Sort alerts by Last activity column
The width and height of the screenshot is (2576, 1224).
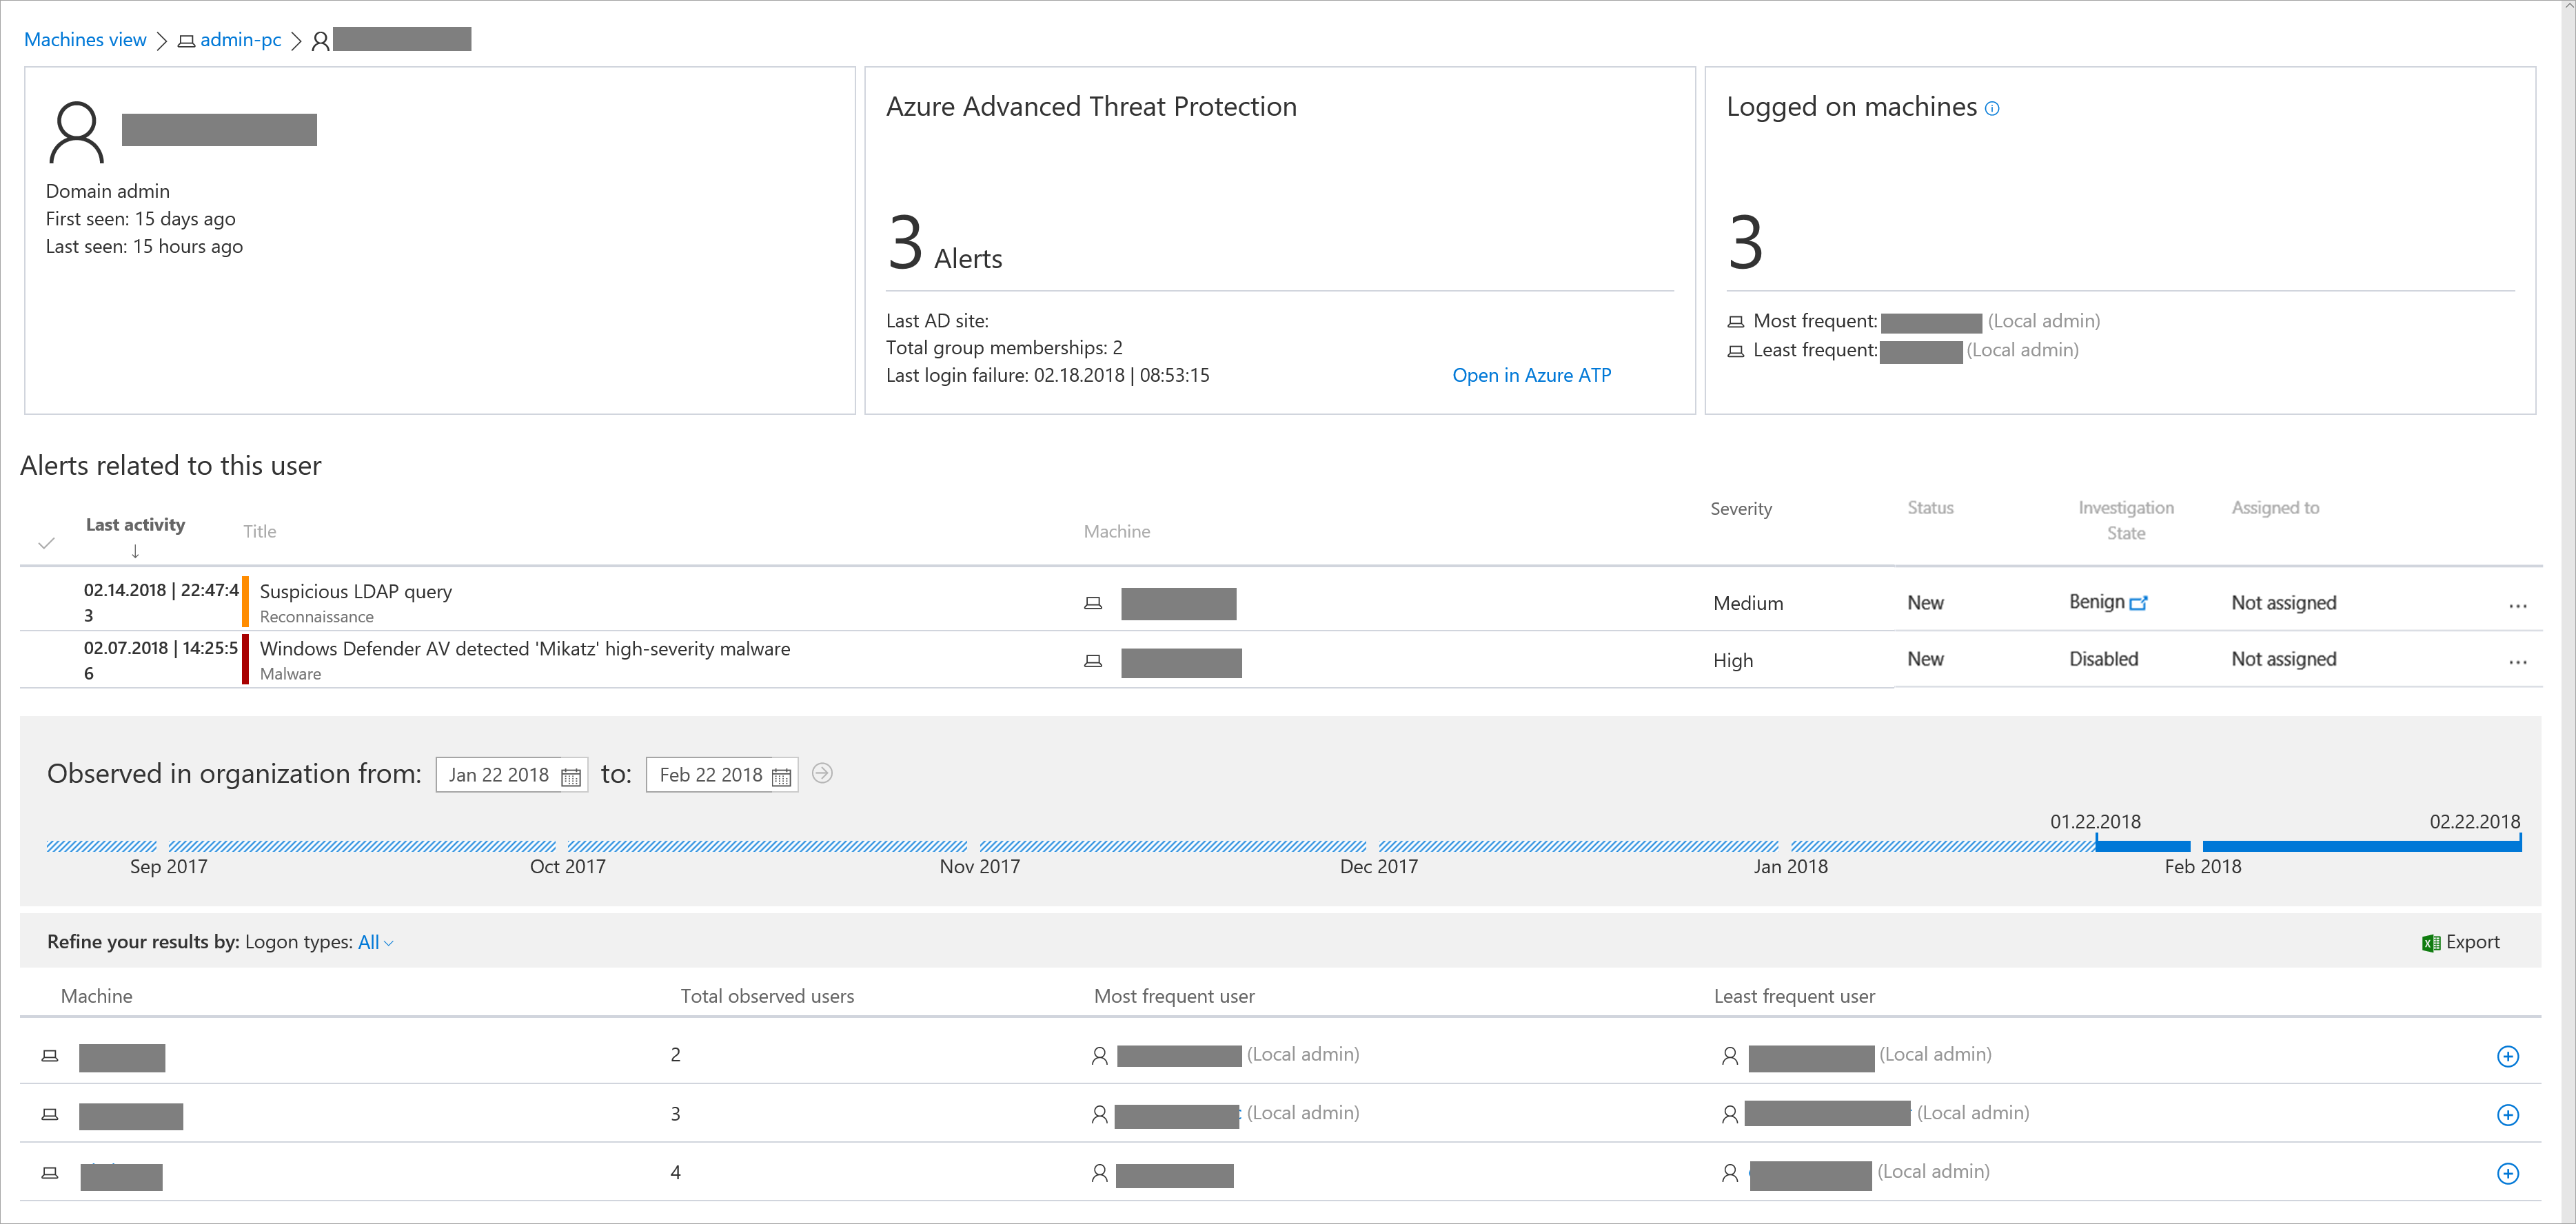tap(135, 525)
